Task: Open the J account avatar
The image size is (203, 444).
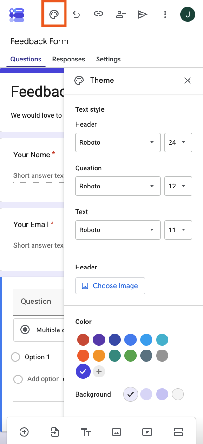Action: (x=188, y=15)
